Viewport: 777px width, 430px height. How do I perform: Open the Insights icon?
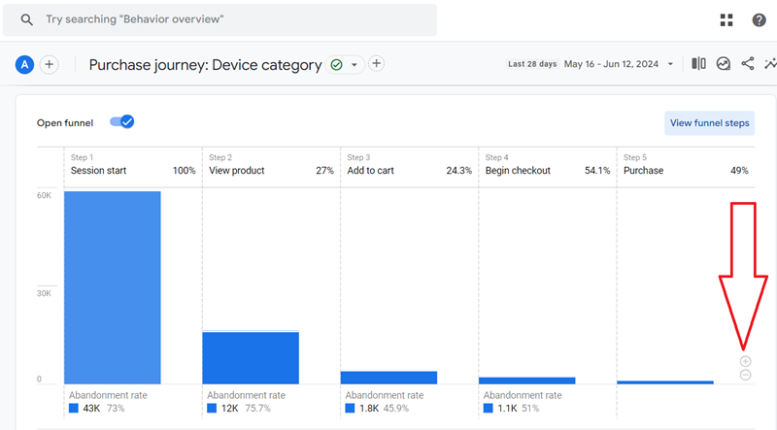coord(724,64)
